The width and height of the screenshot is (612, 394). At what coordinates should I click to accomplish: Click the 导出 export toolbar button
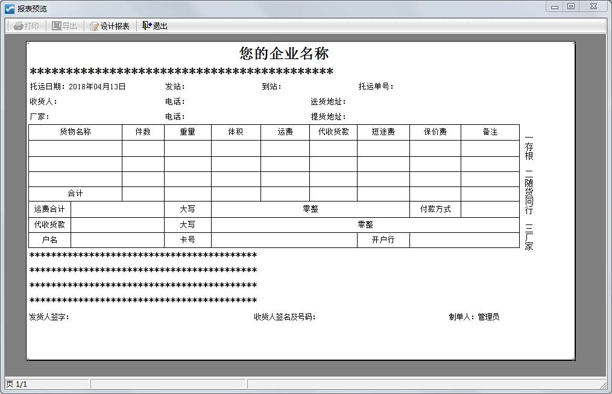(x=65, y=26)
